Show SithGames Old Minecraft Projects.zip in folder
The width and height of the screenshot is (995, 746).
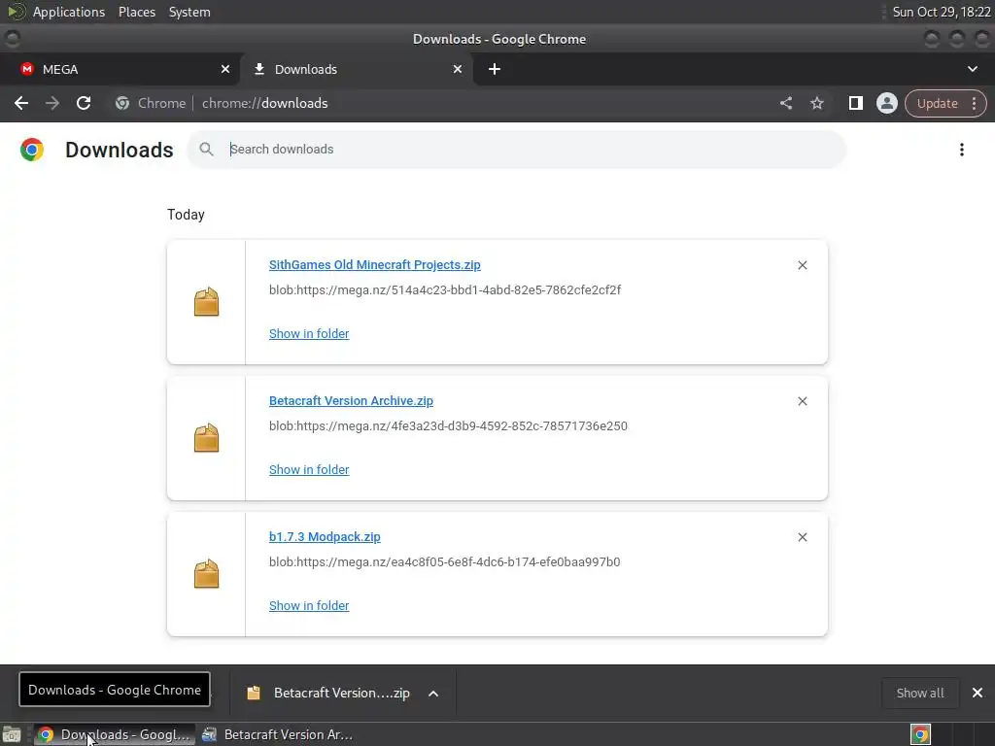(309, 334)
